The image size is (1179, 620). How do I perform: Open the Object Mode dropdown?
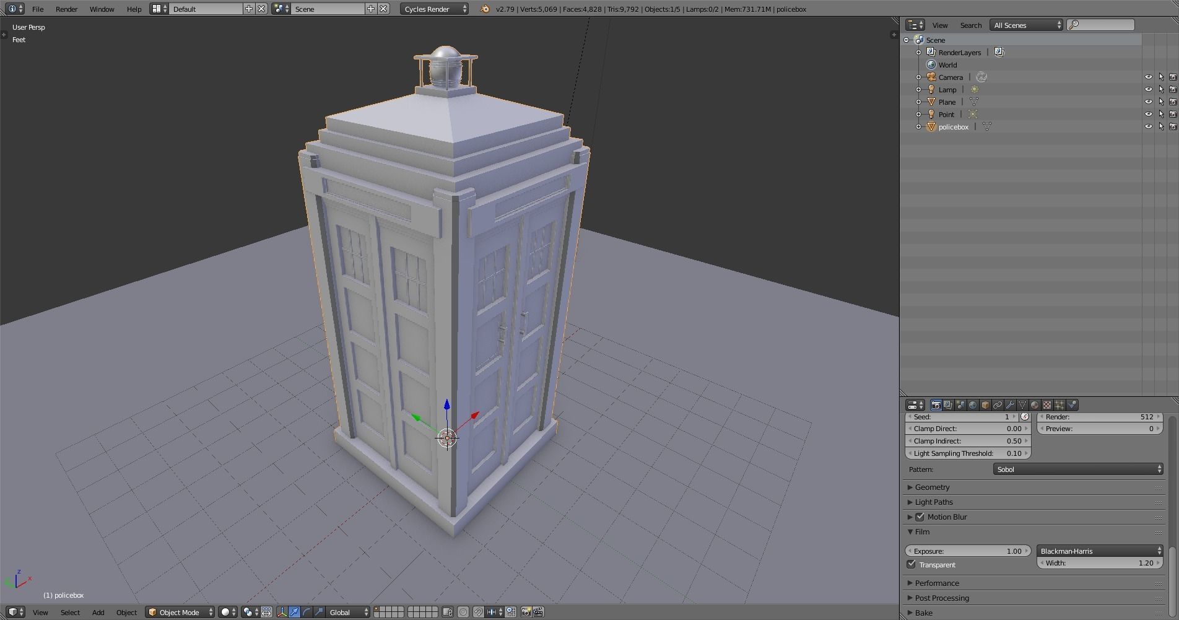tap(180, 612)
